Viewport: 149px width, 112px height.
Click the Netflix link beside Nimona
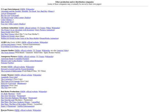click(x=11, y=63)
